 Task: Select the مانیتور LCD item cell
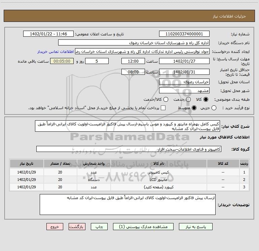(x=158, y=180)
